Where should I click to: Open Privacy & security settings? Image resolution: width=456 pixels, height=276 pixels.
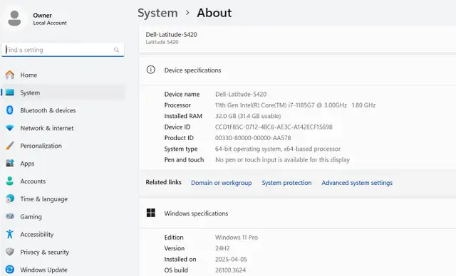pyautogui.click(x=63, y=252)
